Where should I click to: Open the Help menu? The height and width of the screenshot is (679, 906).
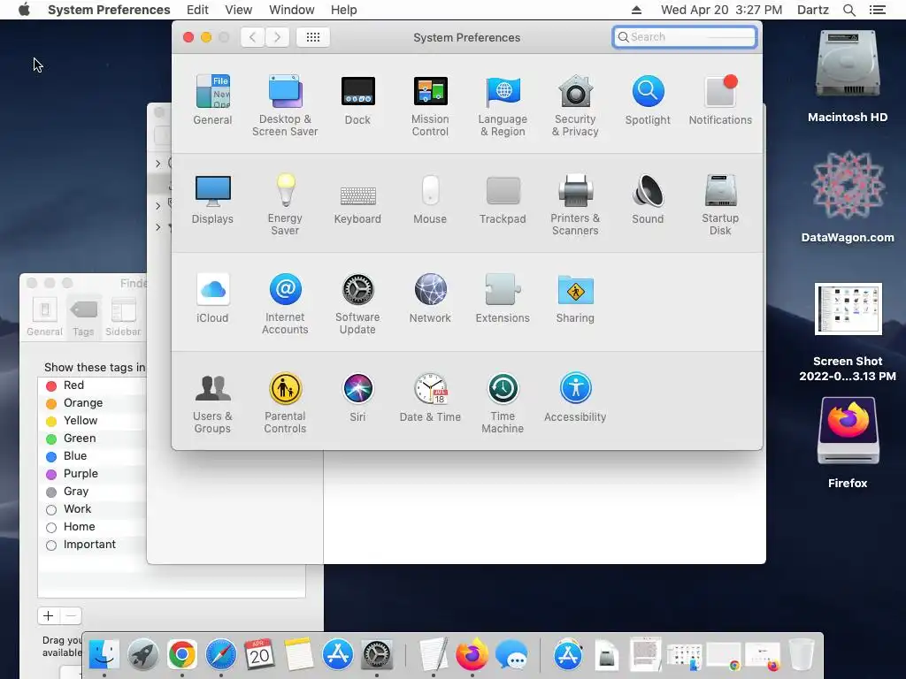click(344, 10)
